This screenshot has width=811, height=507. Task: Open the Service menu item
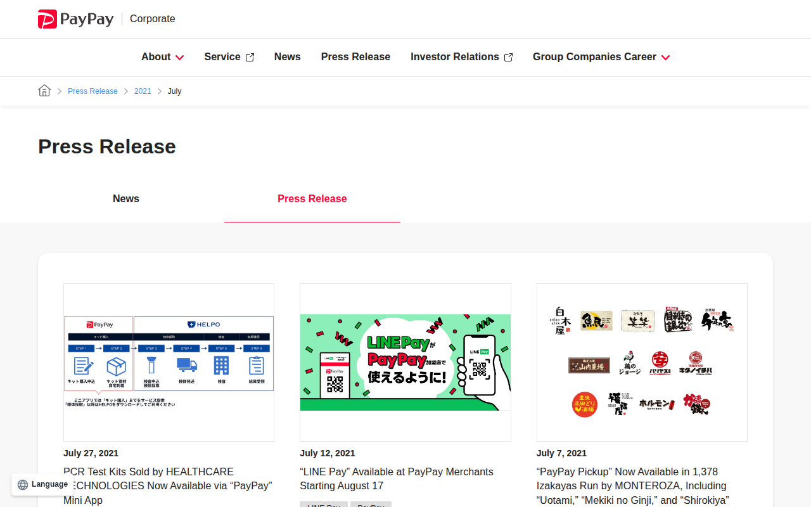(x=222, y=57)
